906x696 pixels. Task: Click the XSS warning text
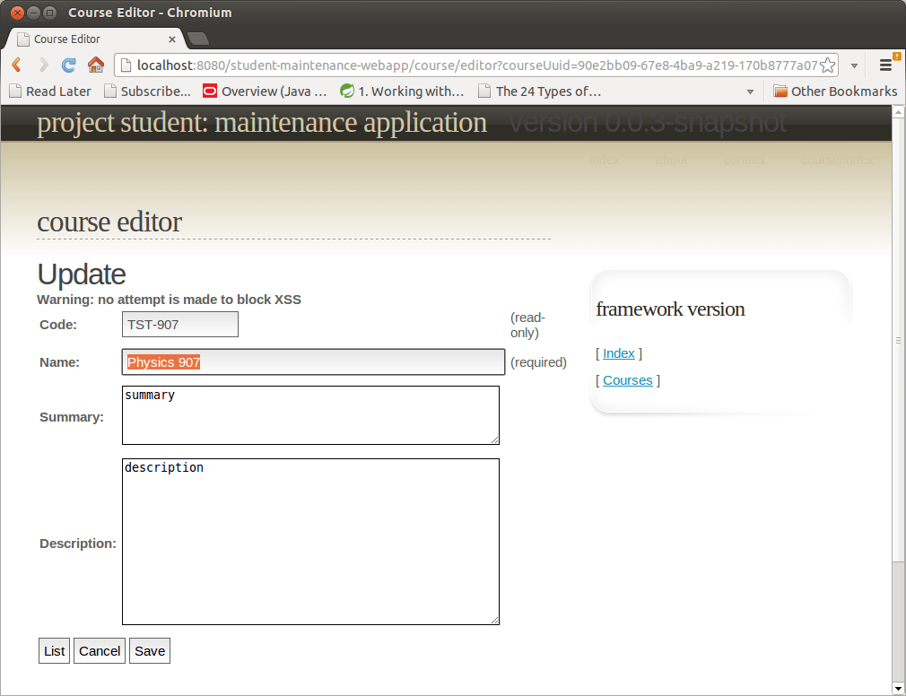click(x=169, y=300)
